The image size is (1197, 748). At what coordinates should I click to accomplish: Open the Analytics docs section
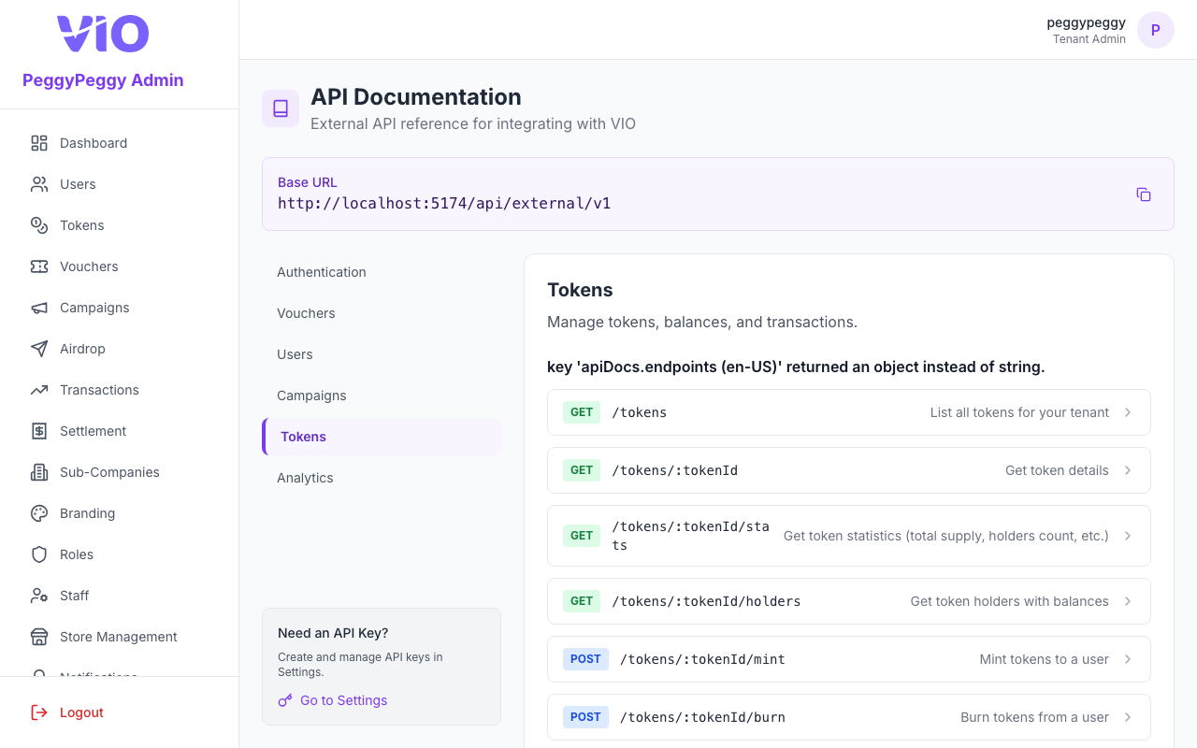382,478
